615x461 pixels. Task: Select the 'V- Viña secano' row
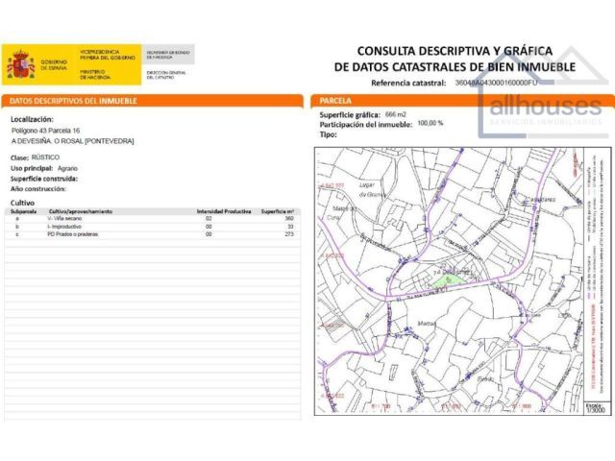click(152, 219)
